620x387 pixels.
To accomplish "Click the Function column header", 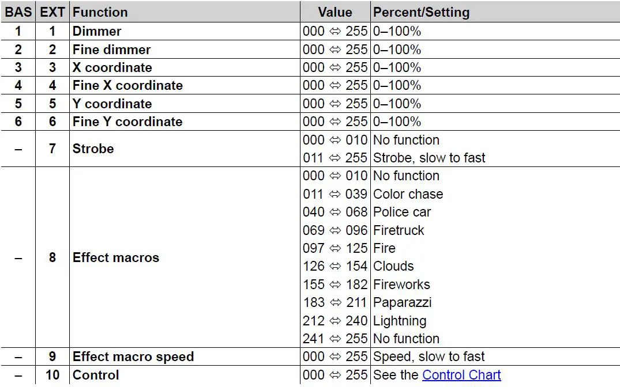I will [100, 12].
